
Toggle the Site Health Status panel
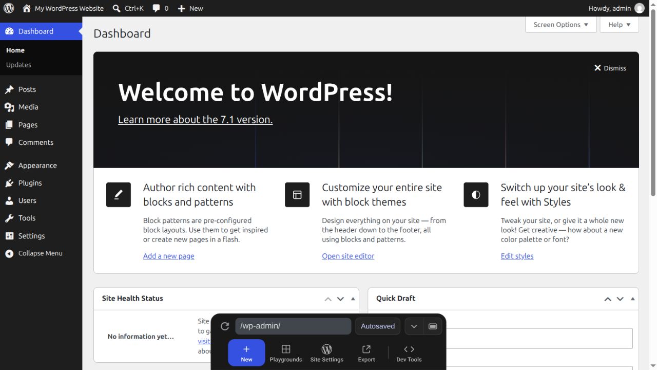pyautogui.click(x=353, y=299)
